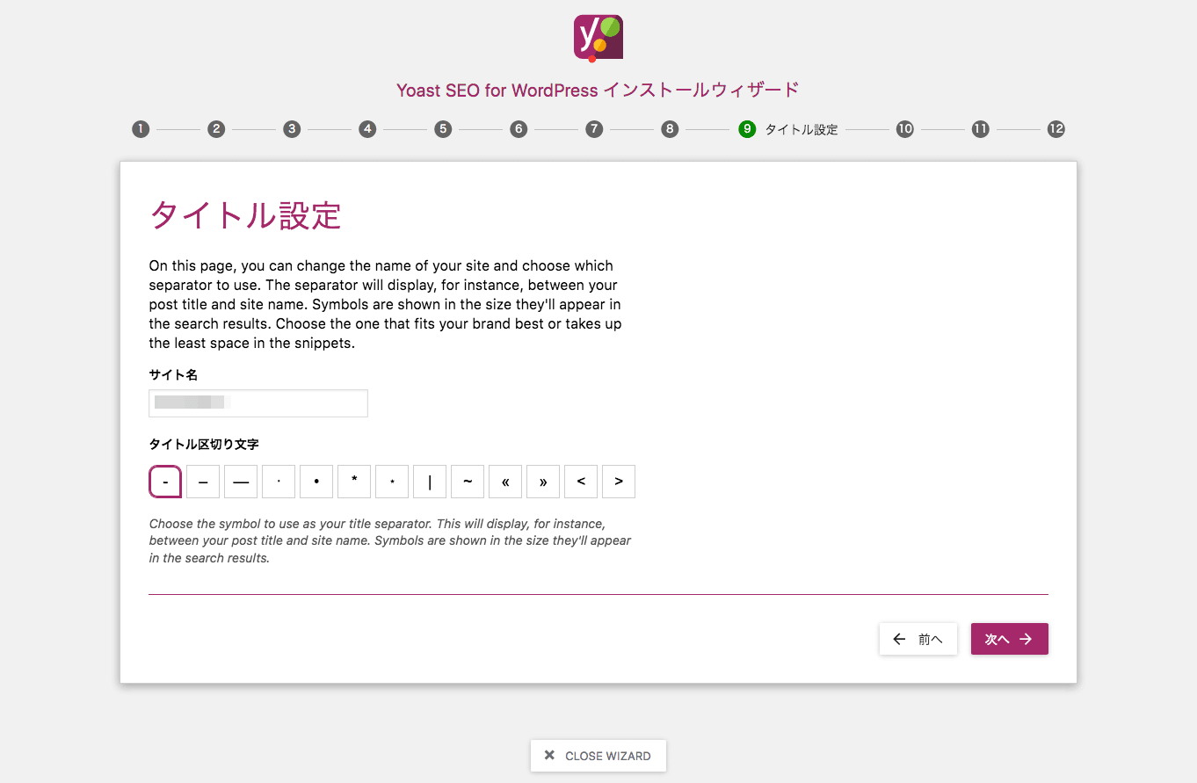Select the en dash separator option
The width and height of the screenshot is (1197, 783).
(x=203, y=482)
